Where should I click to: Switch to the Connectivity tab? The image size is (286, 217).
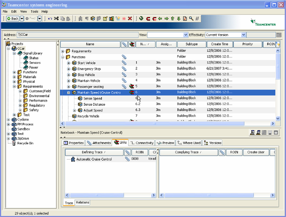[142, 143]
